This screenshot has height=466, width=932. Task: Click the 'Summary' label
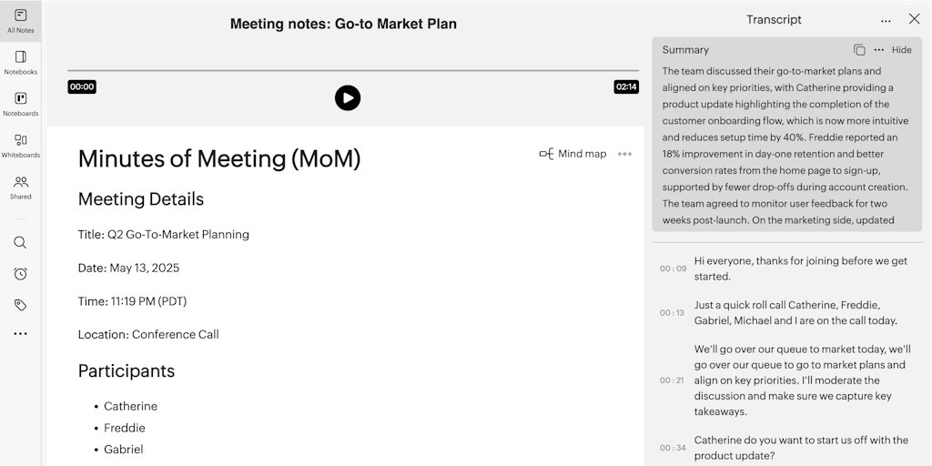[x=685, y=50]
